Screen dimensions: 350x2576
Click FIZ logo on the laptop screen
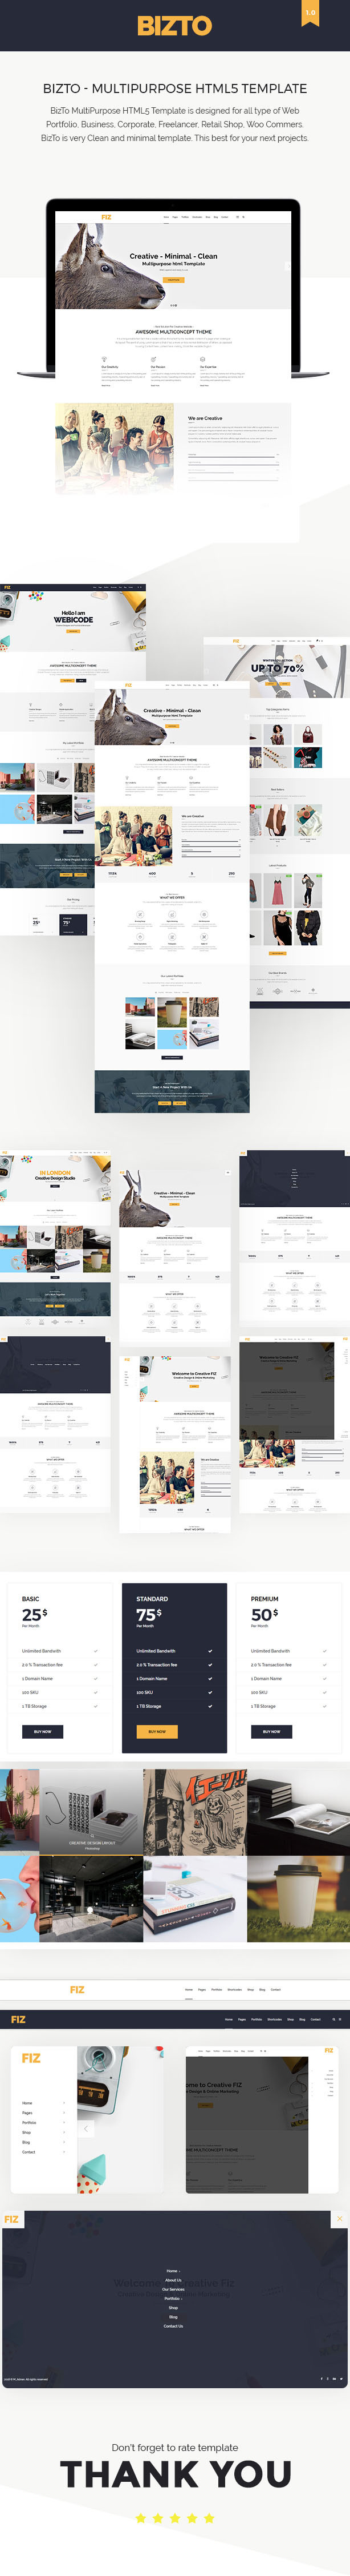click(106, 217)
